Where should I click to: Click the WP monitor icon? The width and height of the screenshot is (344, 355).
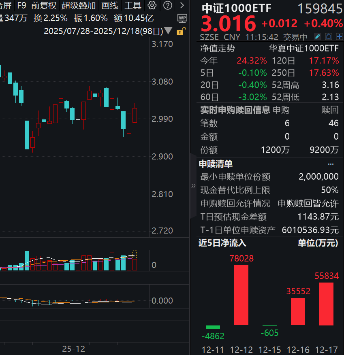coord(182,18)
